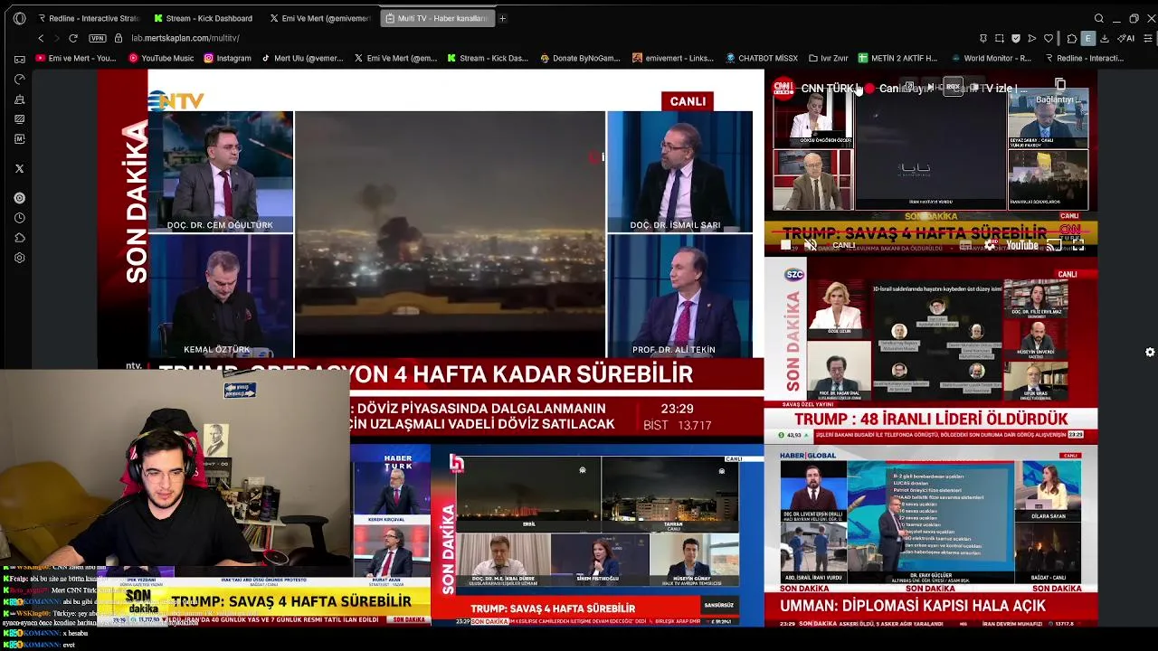Viewport: 1158px width, 651px height.
Task: Open the downloads icon in toolbar
Action: click(1105, 38)
